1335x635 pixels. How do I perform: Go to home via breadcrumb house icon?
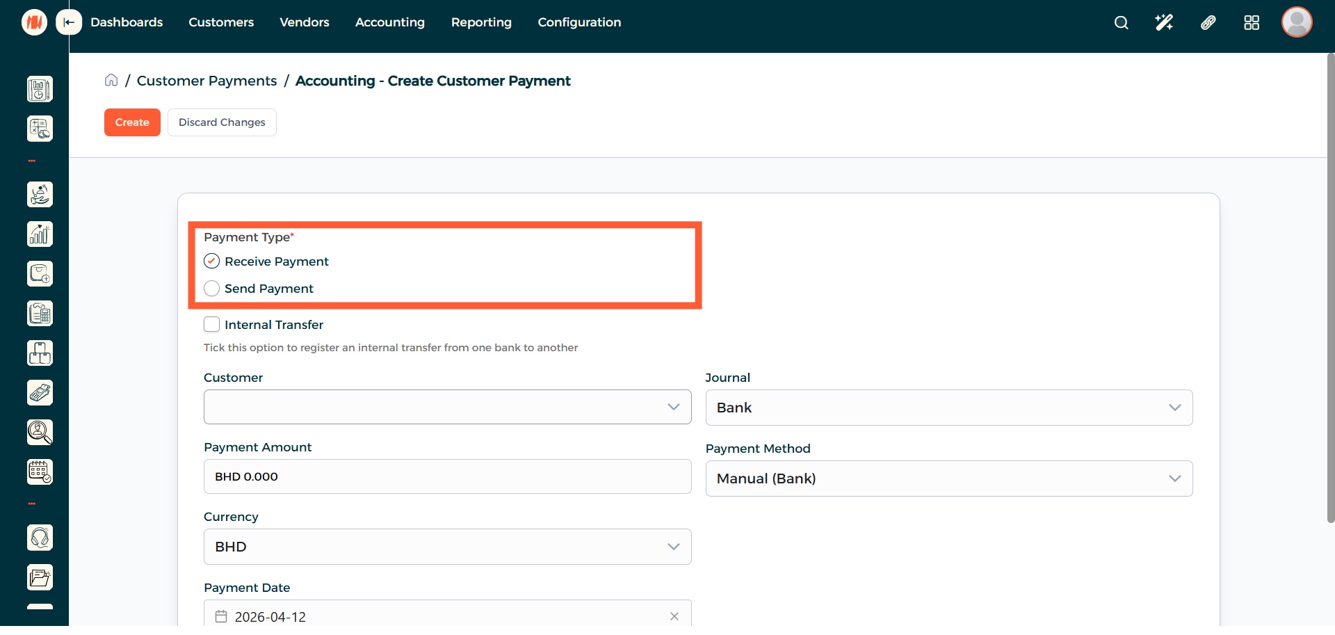tap(111, 81)
